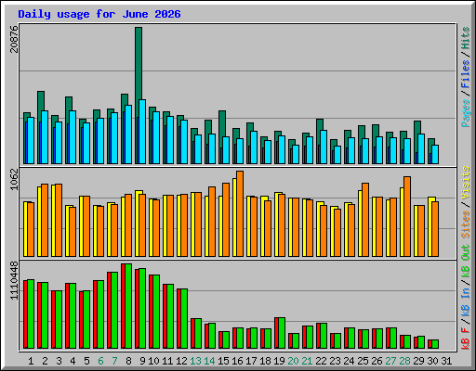Viewport: 476px width, 371px height.
Task: Click day label 28 on the x-axis
Action: pos(404,361)
